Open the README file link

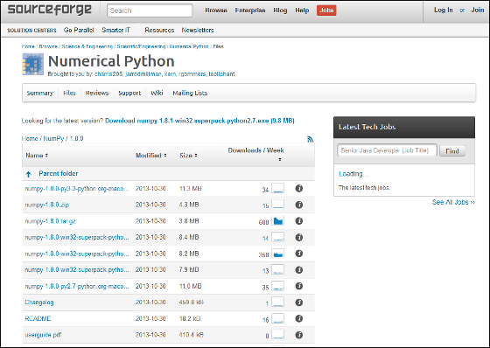coord(38,318)
